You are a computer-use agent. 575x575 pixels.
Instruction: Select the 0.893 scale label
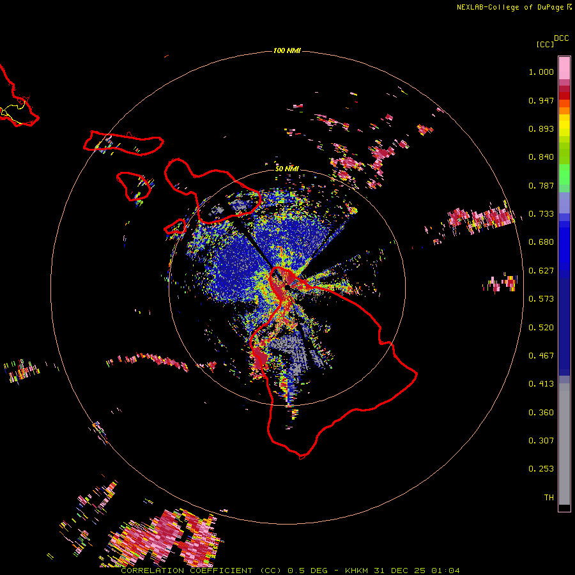(x=541, y=128)
